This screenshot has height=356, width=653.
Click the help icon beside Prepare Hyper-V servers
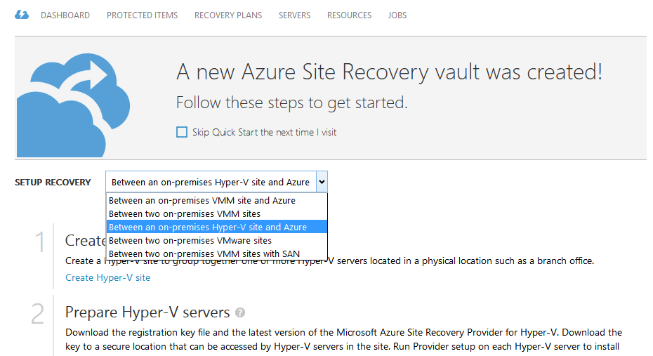[241, 312]
